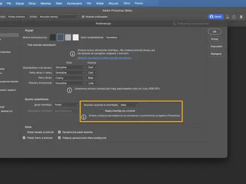
Task: Open Próbka punktowa sample size dropdown
Action: pyautogui.click(x=18, y=17)
